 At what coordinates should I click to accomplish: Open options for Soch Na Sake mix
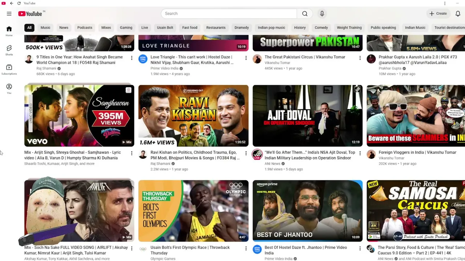132,248
